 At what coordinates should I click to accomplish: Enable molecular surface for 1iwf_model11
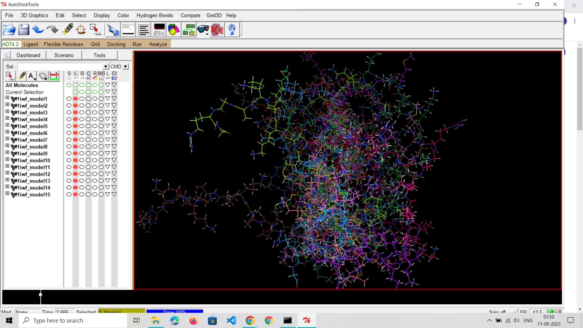click(101, 167)
